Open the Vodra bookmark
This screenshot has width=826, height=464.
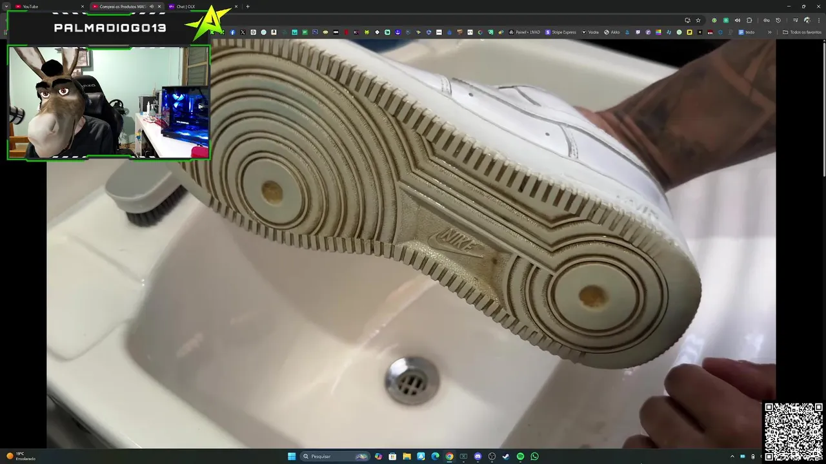[x=590, y=32]
